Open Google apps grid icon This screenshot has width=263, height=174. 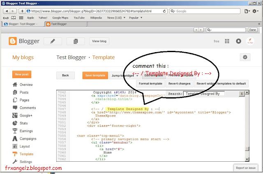(227, 41)
